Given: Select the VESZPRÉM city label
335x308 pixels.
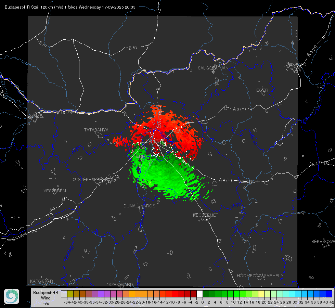Looking at the screenshot, I should coord(55,191).
